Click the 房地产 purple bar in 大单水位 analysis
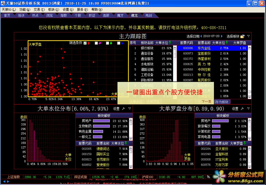The width and height of the screenshot is (266, 185). click(101, 121)
